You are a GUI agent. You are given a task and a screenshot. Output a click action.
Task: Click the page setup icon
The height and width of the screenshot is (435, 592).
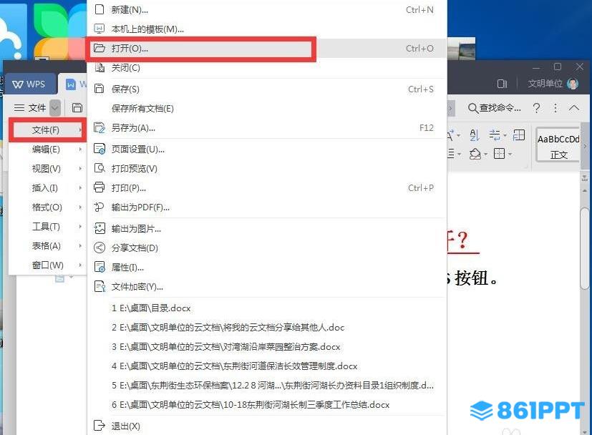[100, 149]
